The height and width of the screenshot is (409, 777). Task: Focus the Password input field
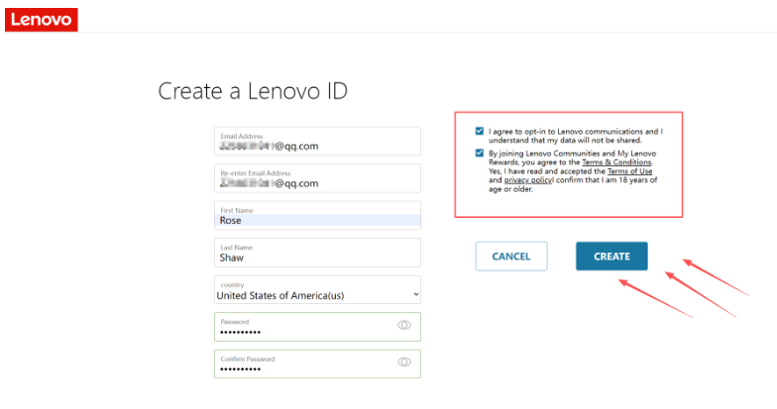[x=317, y=327]
